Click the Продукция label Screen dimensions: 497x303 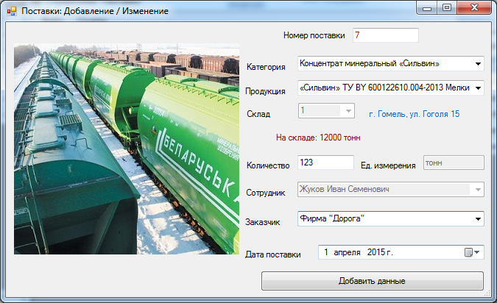coord(265,91)
